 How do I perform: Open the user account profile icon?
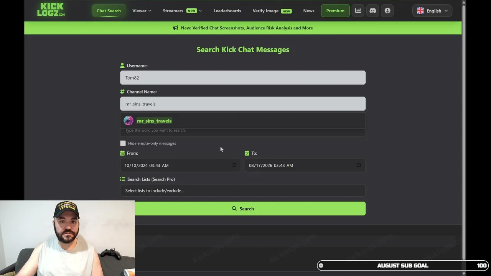387,11
